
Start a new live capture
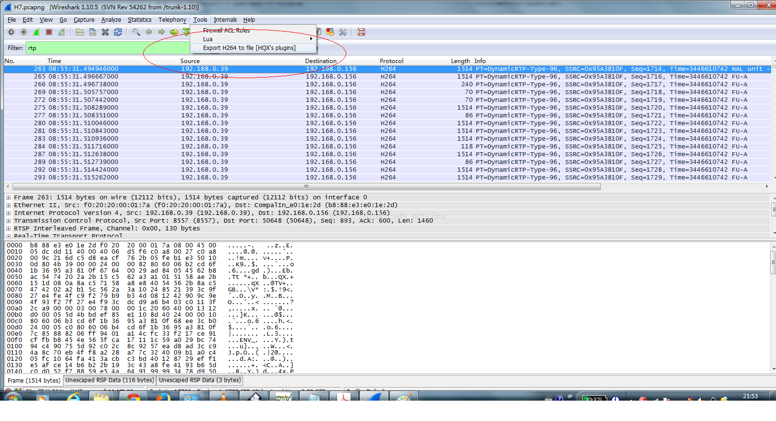pos(36,32)
